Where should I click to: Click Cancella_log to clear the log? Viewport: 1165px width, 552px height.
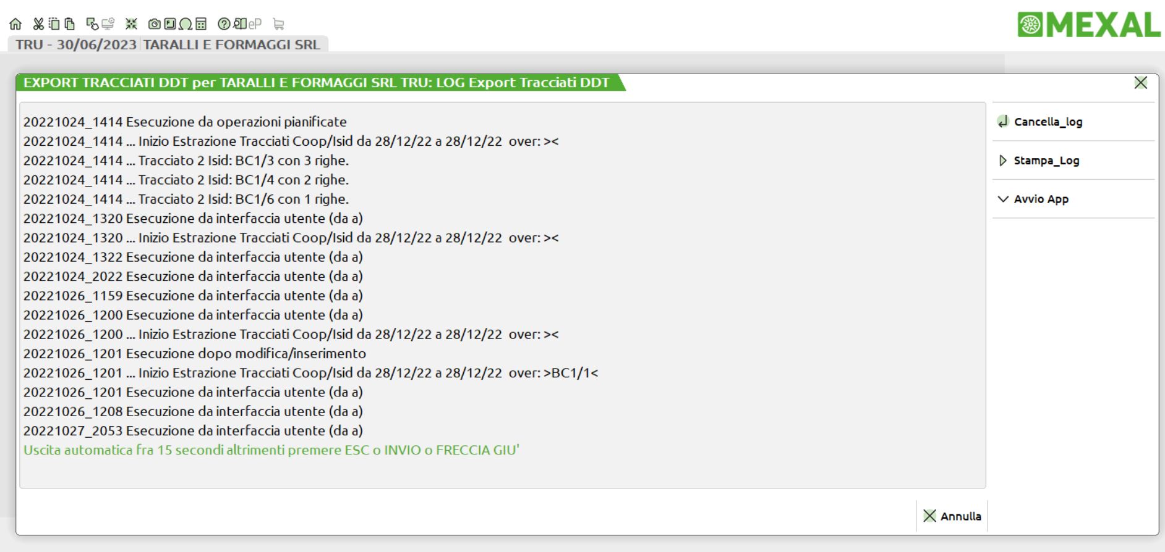1048,122
